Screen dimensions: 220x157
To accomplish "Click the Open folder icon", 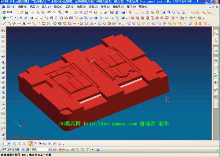I will pyautogui.click(x=22, y=12).
